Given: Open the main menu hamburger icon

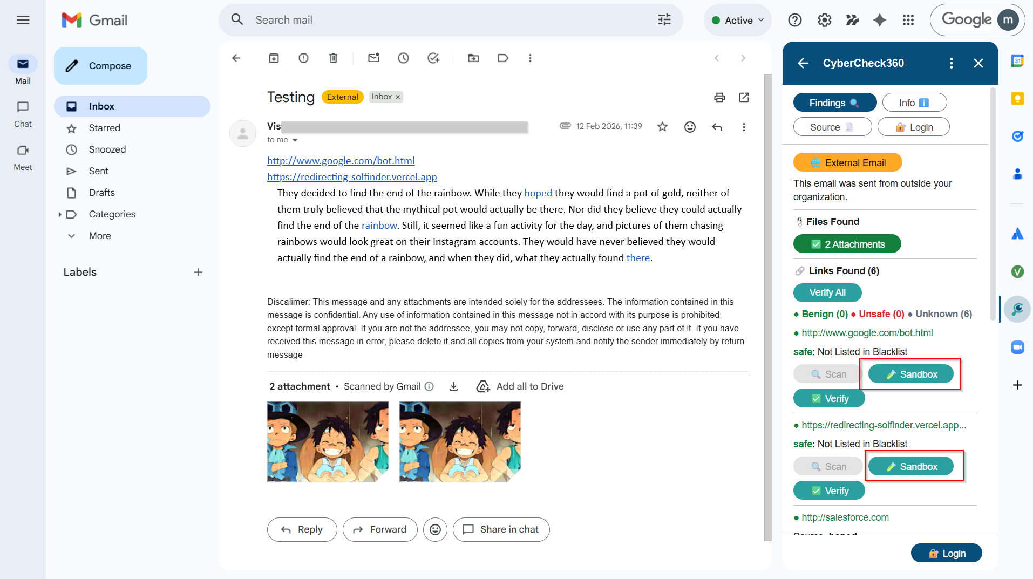Looking at the screenshot, I should (x=23, y=20).
